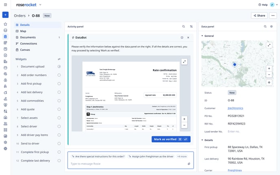The width and height of the screenshot is (280, 175).
Task: Open Data panel settings gear
Action: tap(271, 26)
